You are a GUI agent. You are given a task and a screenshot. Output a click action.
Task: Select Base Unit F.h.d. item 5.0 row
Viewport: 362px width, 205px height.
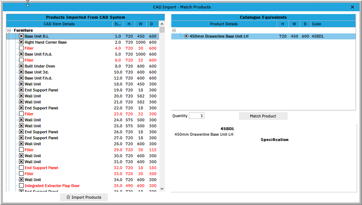click(x=82, y=54)
